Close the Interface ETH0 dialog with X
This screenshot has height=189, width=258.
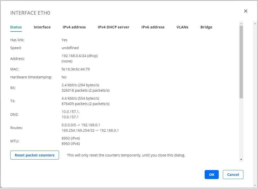(x=245, y=11)
